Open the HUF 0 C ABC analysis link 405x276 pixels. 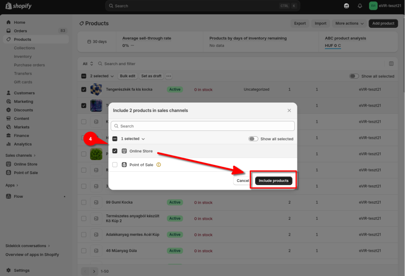pos(333,46)
